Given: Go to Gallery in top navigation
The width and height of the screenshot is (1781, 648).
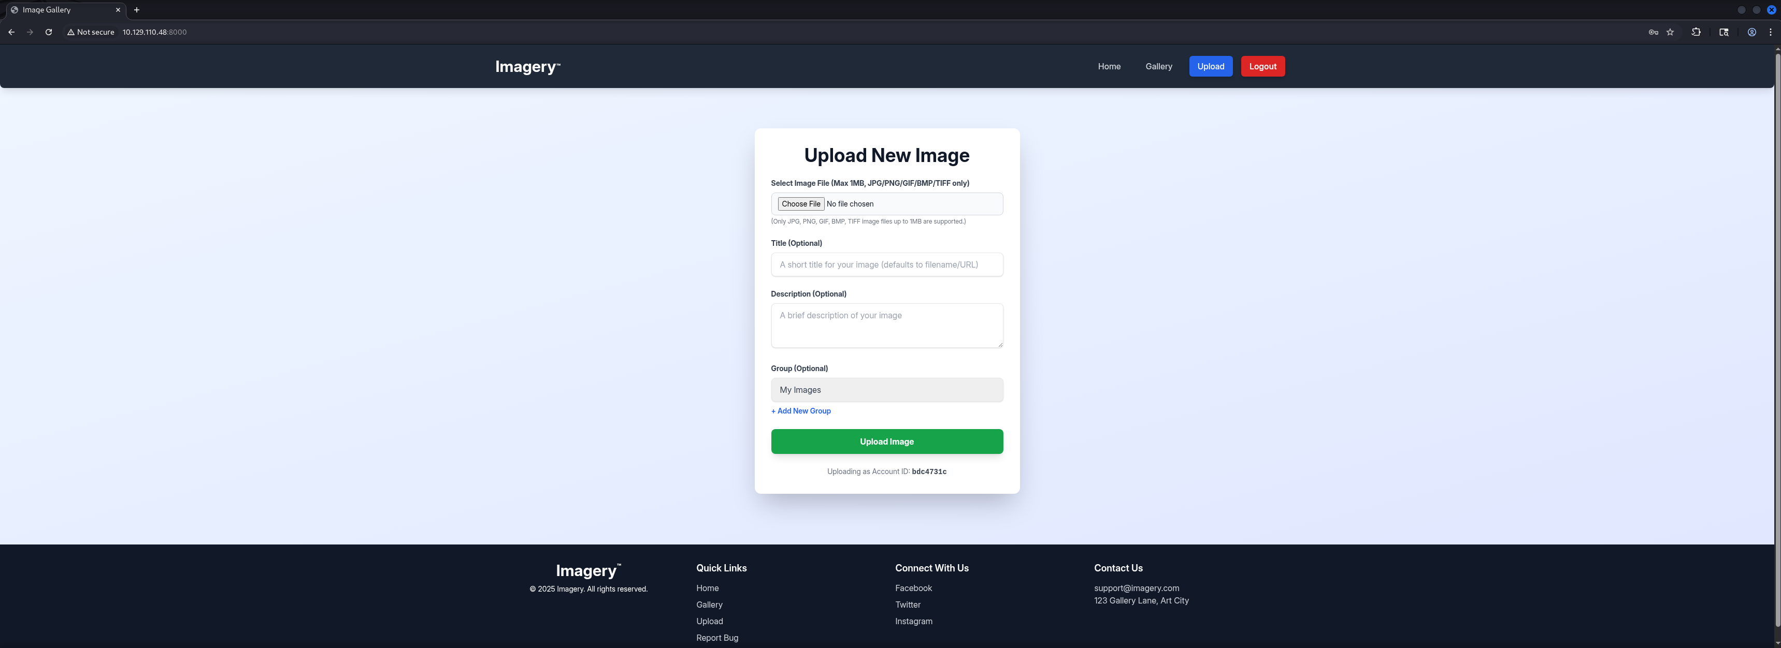Looking at the screenshot, I should [1158, 66].
